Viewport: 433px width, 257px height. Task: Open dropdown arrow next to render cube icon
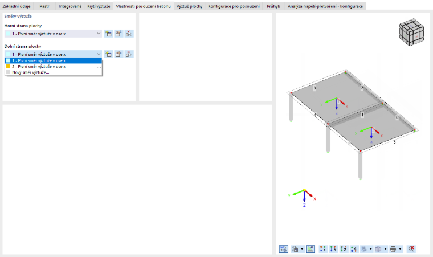pyautogui.click(x=385, y=249)
